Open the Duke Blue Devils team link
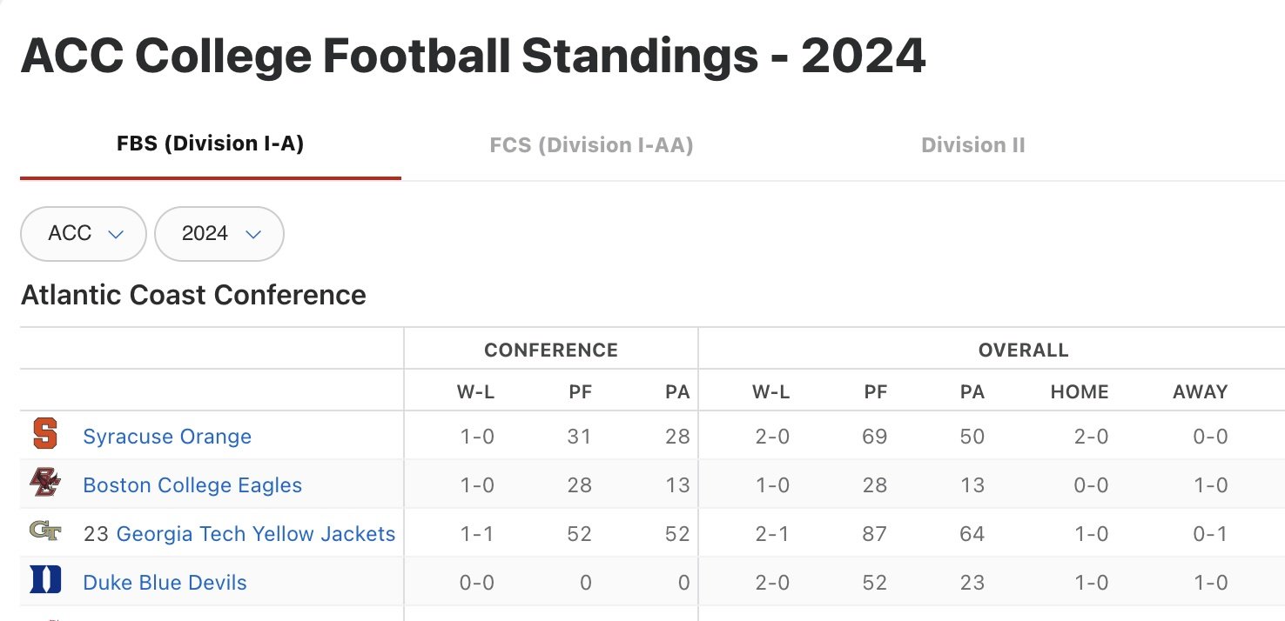The width and height of the screenshot is (1285, 621). point(165,583)
